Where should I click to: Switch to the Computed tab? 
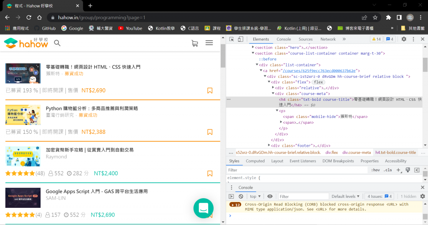click(x=255, y=161)
